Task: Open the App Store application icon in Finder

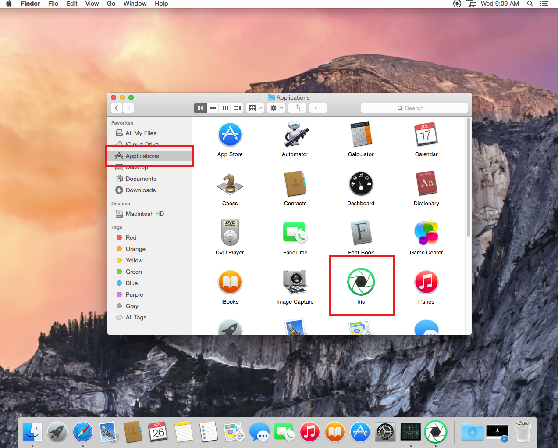Action: pos(230,135)
